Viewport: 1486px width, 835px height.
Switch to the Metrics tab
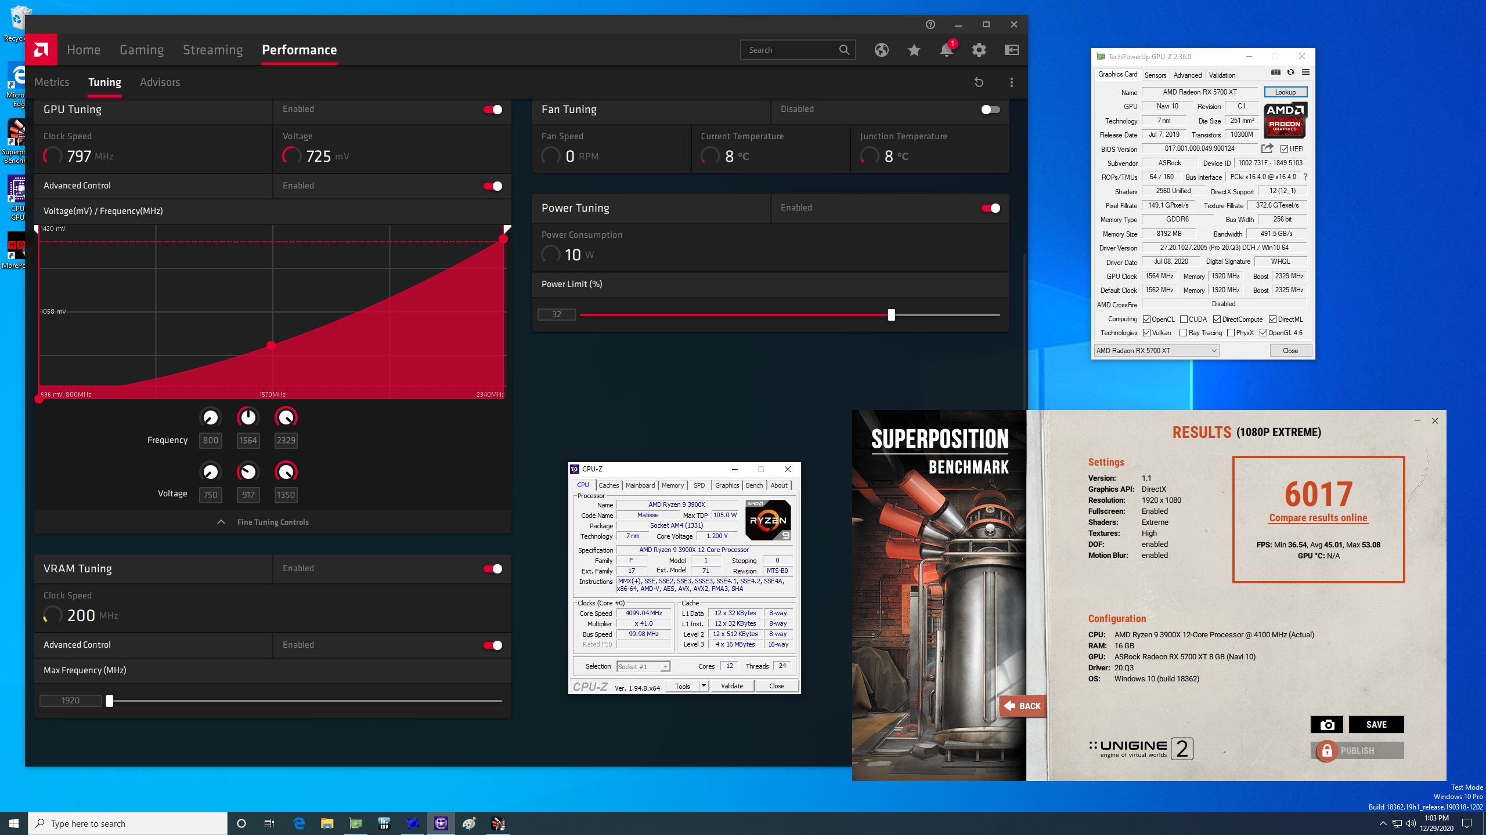[x=52, y=82]
